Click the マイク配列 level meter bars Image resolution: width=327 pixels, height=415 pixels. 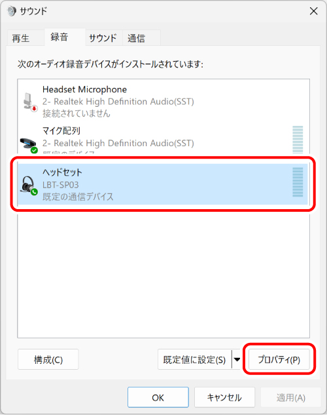tap(298, 140)
